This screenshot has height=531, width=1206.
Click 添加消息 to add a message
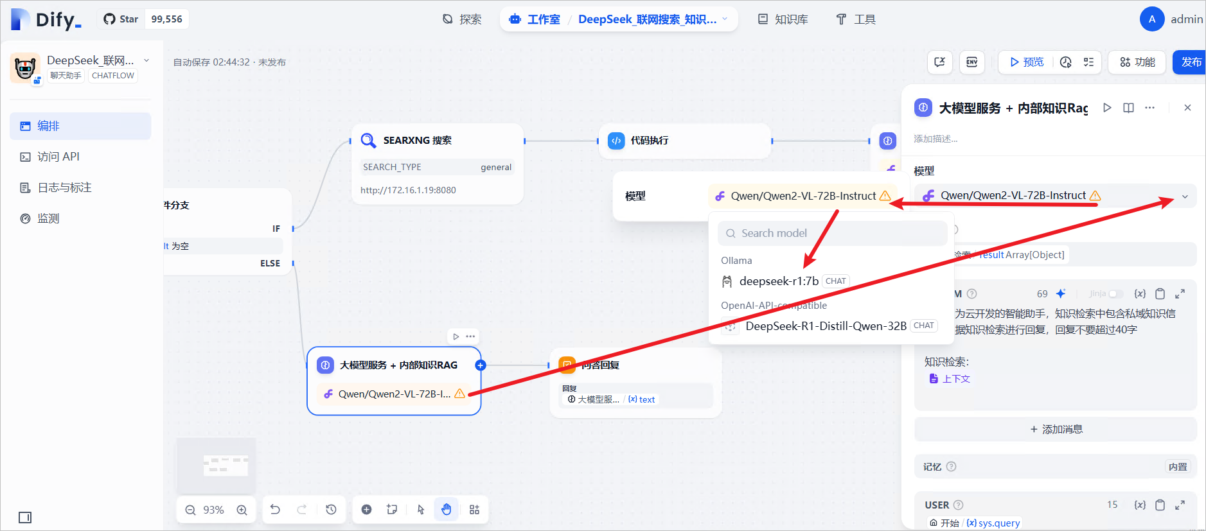[1056, 429]
